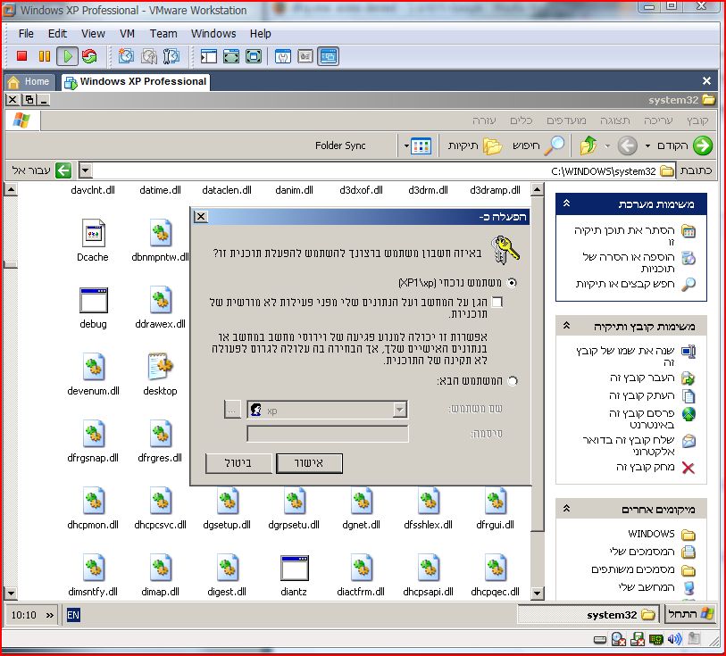Open the VMware View menu
The width and height of the screenshot is (726, 656).
coord(93,34)
